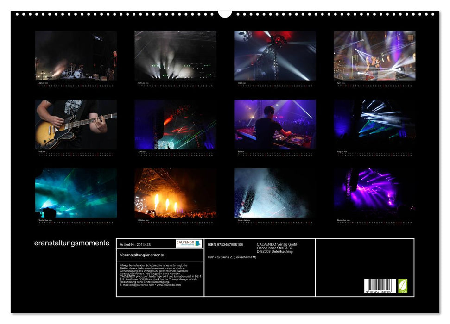
Task: Click the ISBN barcode
Action: (380, 286)
